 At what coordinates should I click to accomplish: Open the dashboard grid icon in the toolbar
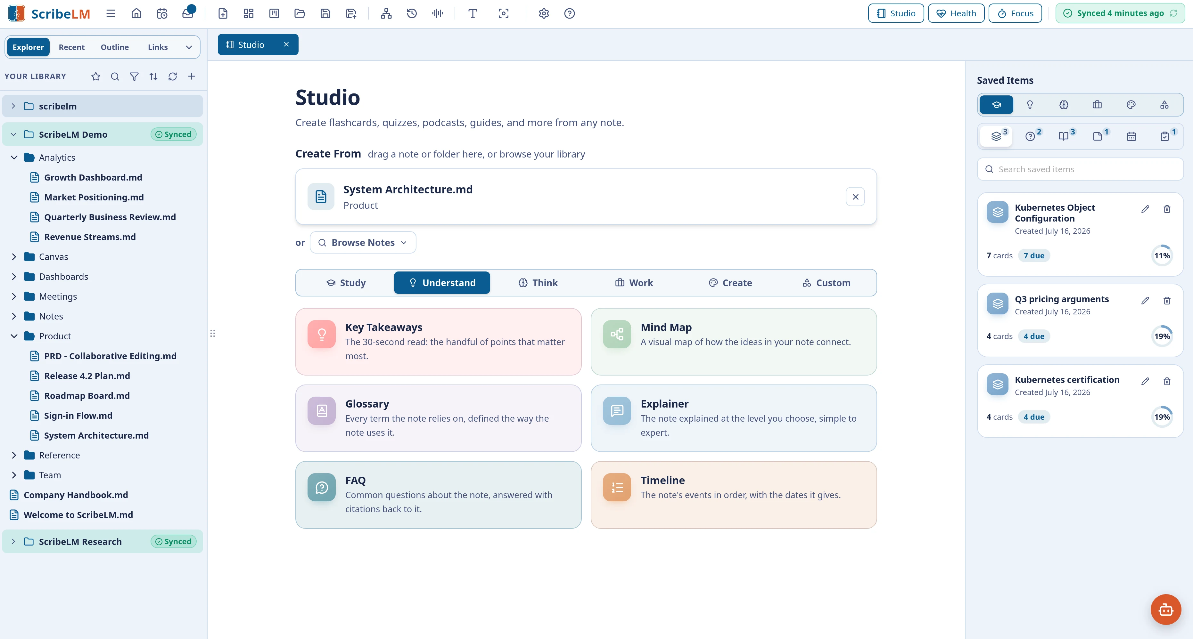point(249,13)
